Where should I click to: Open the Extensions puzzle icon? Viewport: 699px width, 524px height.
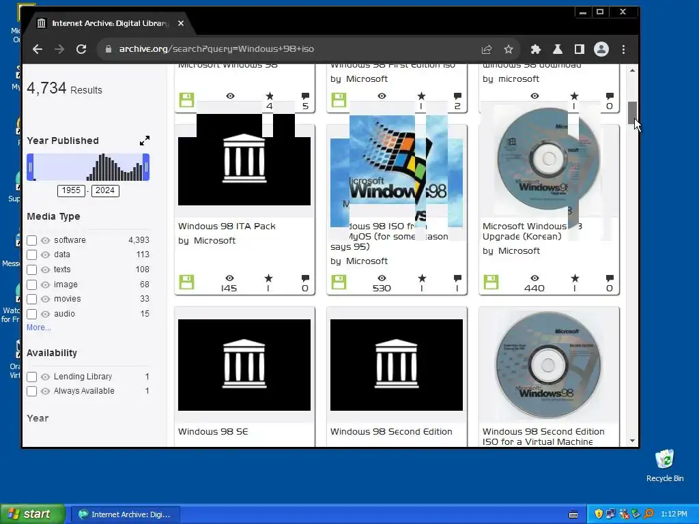tap(535, 49)
